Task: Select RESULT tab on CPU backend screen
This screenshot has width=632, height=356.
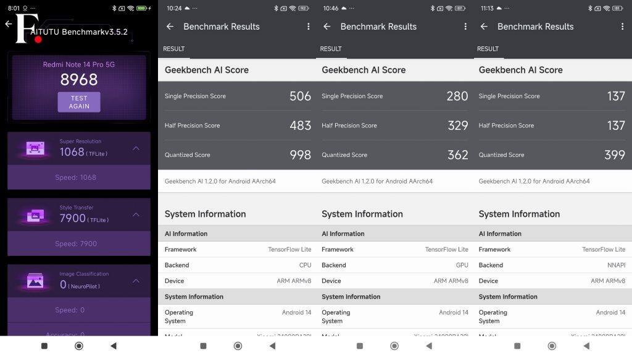Action: pos(173,49)
